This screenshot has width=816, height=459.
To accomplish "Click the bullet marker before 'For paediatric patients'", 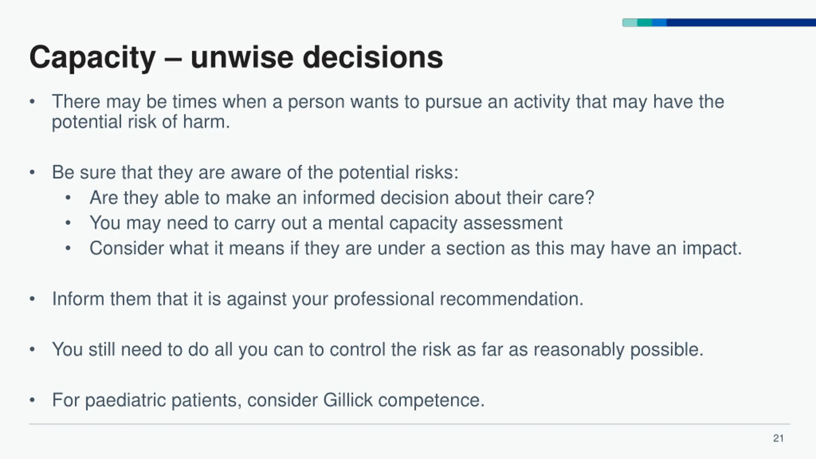I will pyautogui.click(x=32, y=400).
